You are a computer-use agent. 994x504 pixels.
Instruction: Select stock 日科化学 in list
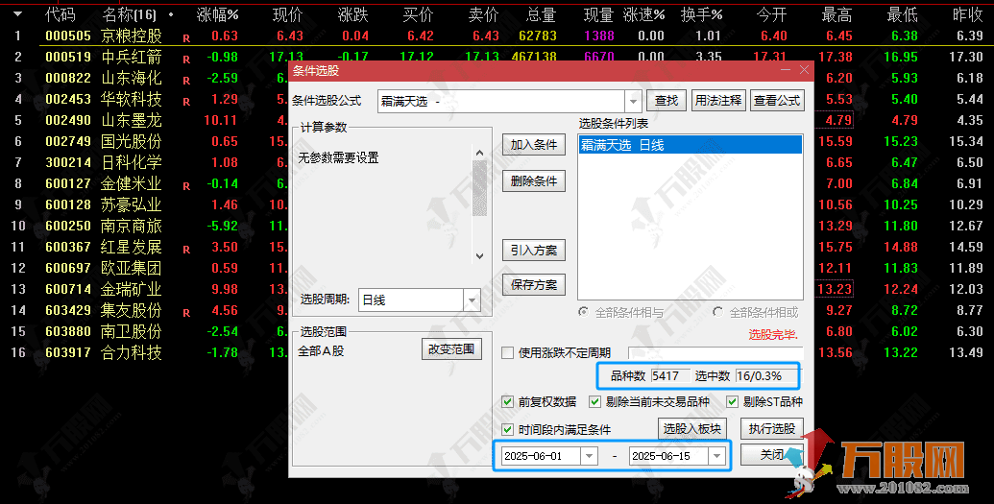coord(132,163)
